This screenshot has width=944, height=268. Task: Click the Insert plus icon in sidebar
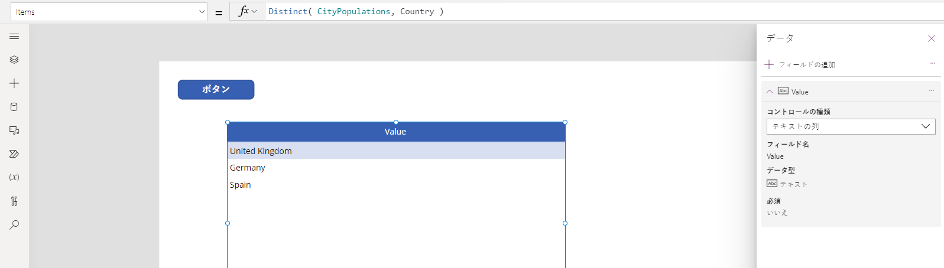pos(14,83)
